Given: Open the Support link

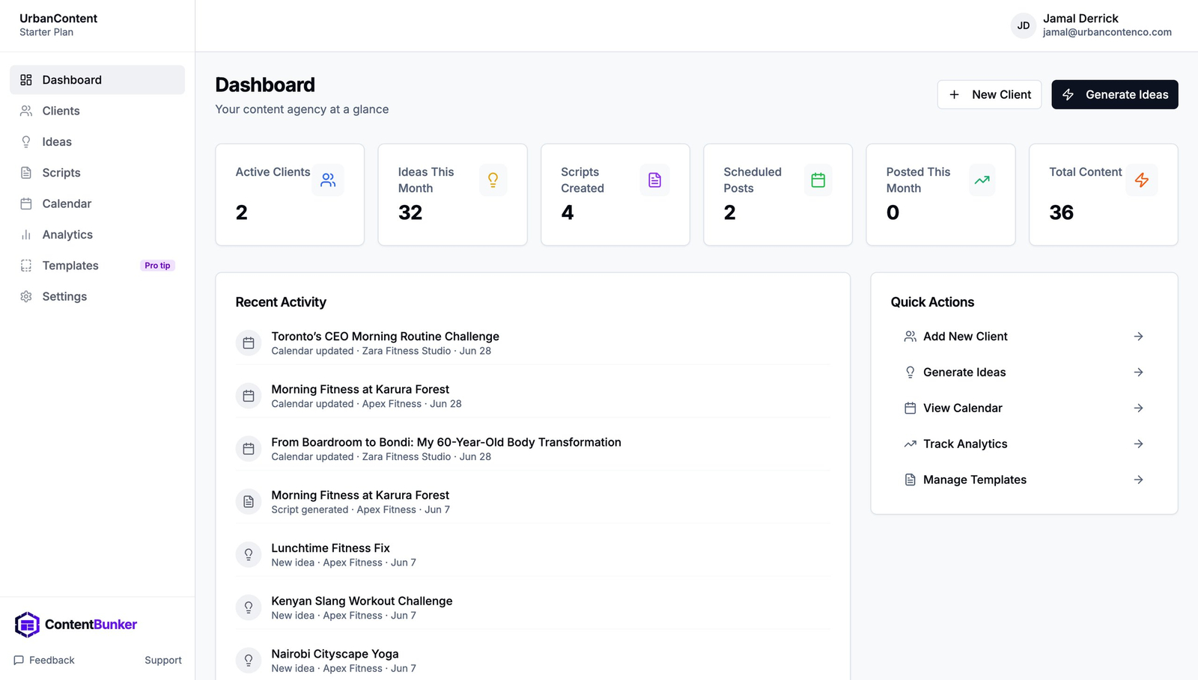Looking at the screenshot, I should (163, 661).
